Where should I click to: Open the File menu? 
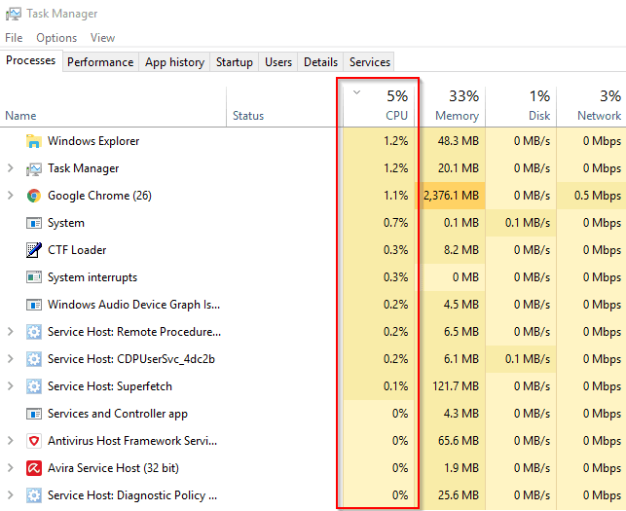click(14, 38)
